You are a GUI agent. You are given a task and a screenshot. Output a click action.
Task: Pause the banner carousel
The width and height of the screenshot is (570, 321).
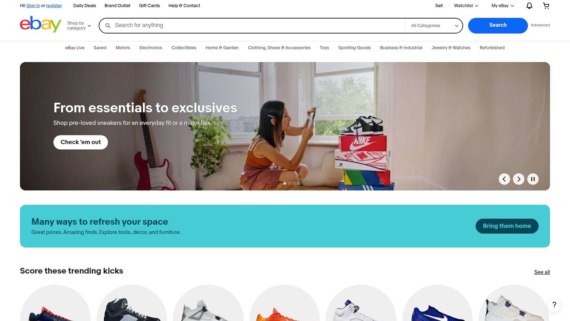pos(533,179)
